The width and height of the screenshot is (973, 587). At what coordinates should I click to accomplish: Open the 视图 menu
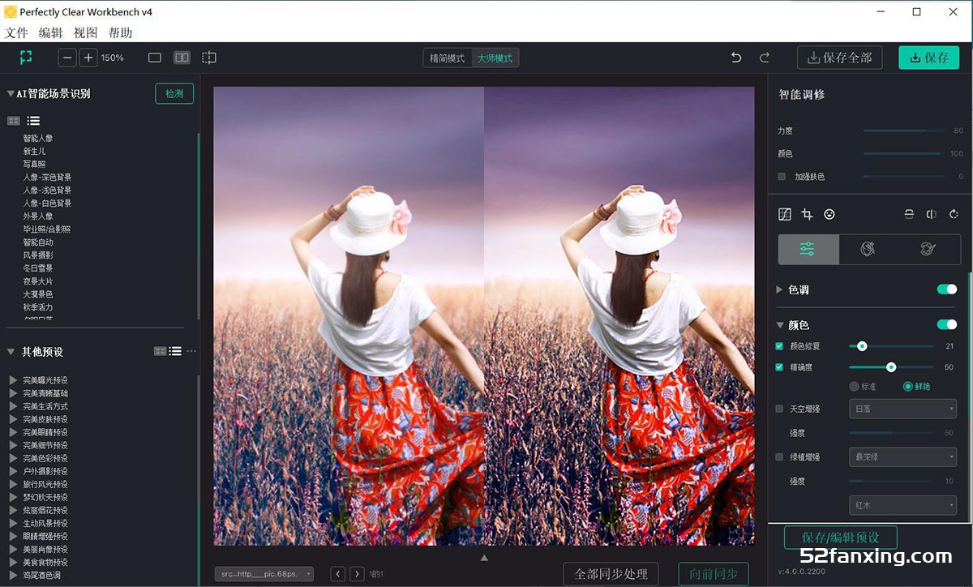click(86, 32)
